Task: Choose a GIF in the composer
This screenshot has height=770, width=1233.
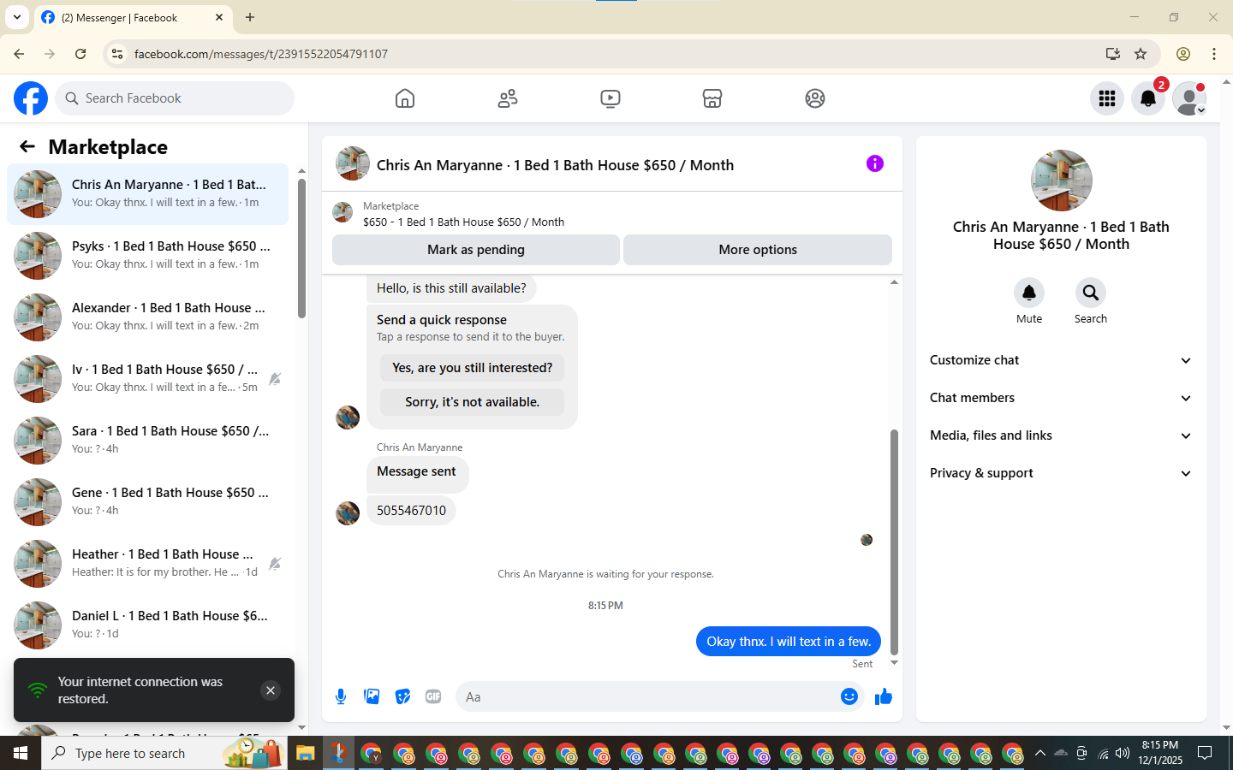Action: pos(433,696)
